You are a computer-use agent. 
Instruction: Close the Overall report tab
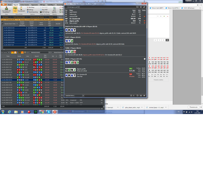click(55, 17)
